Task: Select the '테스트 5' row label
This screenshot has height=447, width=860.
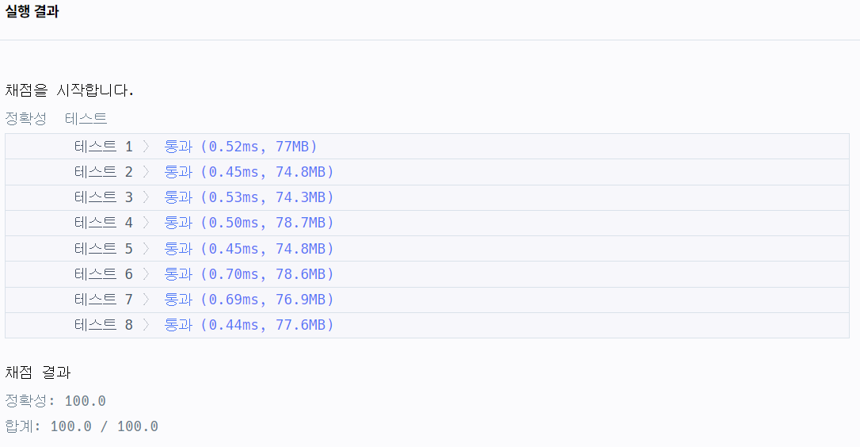Action: click(x=104, y=249)
